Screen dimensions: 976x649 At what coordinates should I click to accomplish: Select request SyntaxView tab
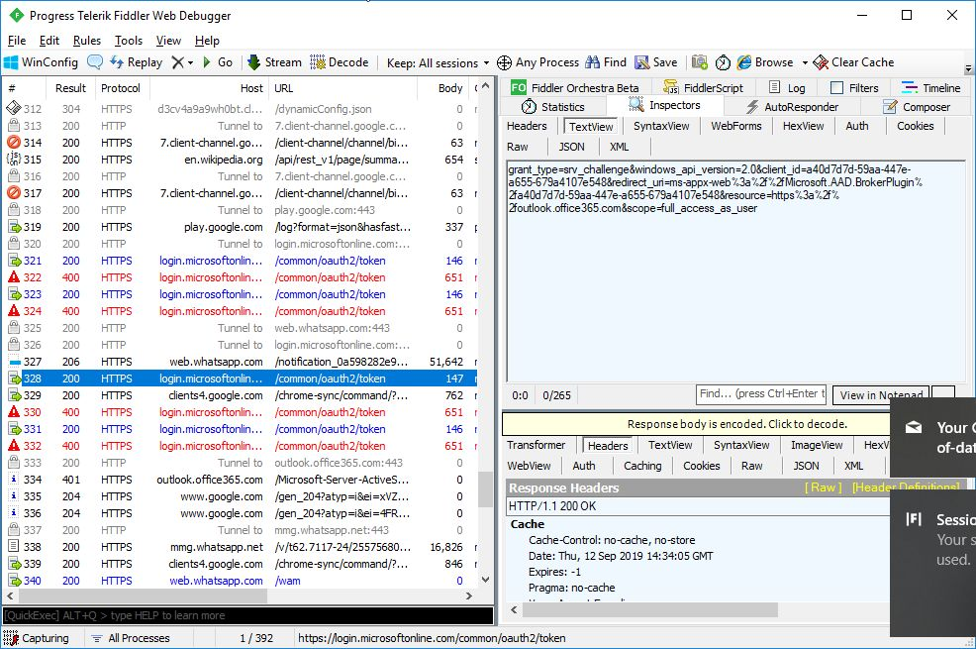661,126
